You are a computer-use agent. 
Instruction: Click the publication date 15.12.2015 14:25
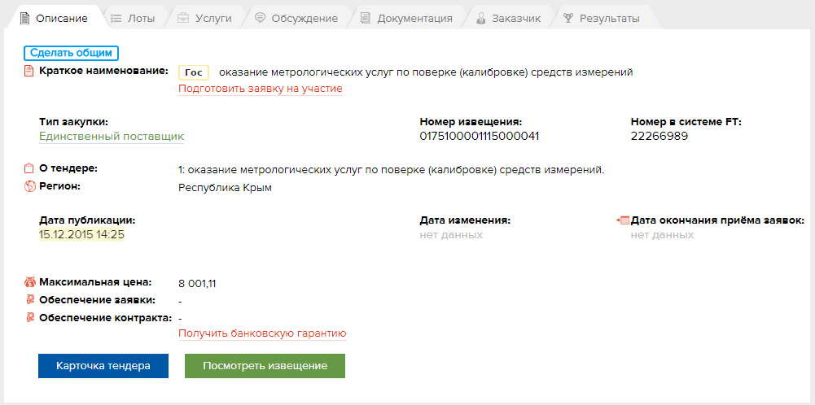81,235
